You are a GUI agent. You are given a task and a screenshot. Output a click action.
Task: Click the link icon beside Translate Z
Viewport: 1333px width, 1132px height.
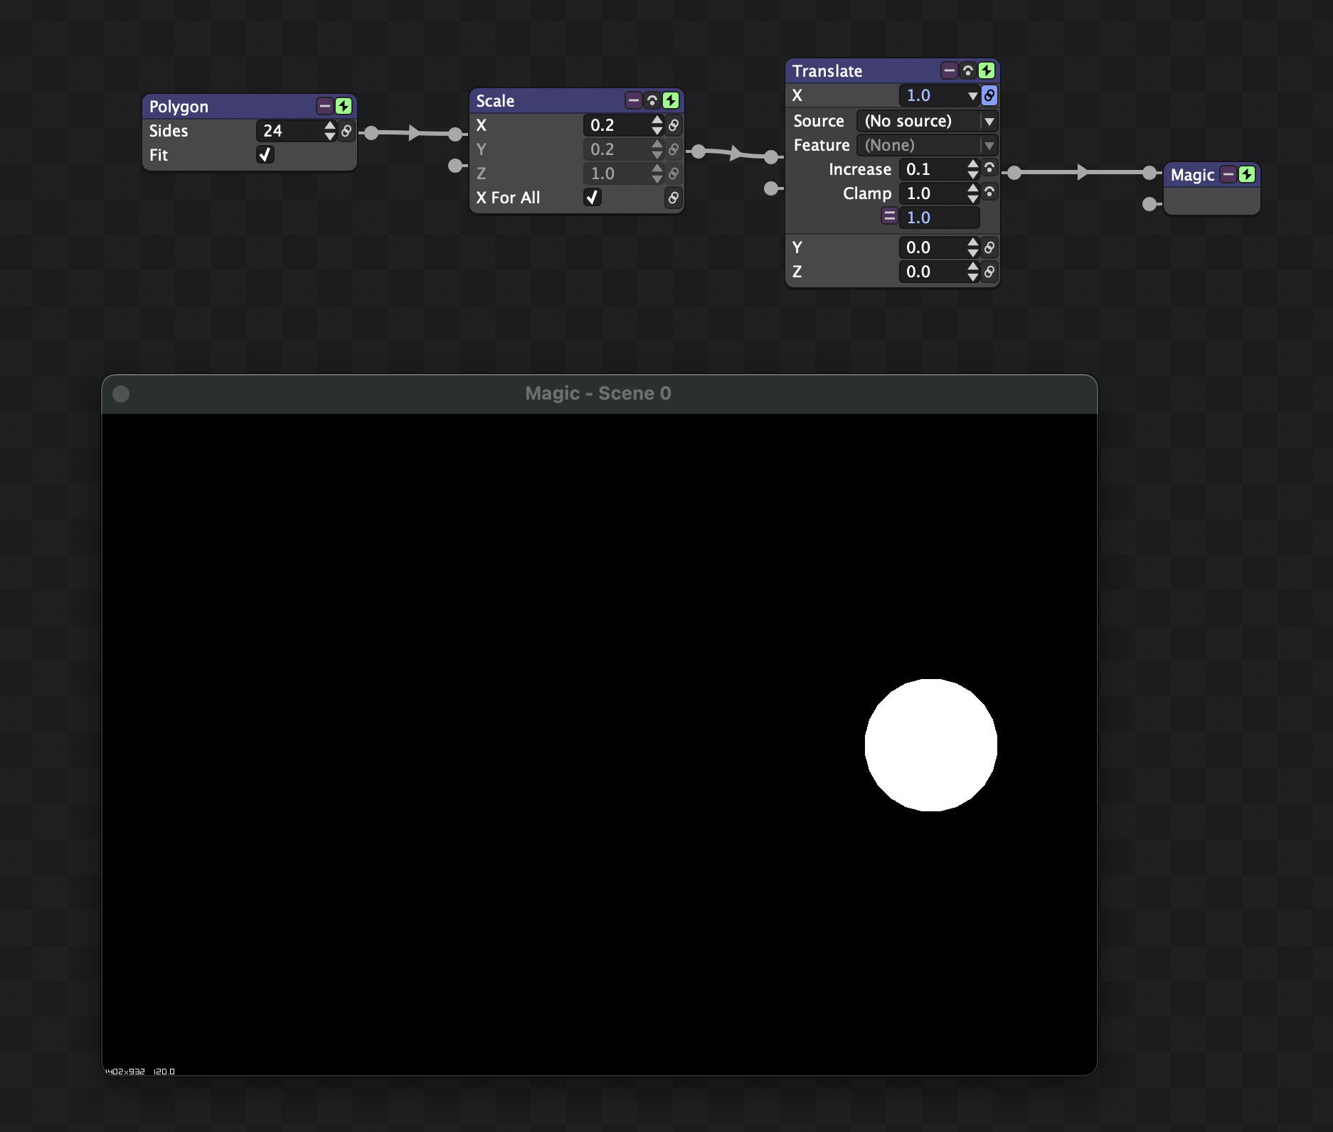pyautogui.click(x=989, y=272)
